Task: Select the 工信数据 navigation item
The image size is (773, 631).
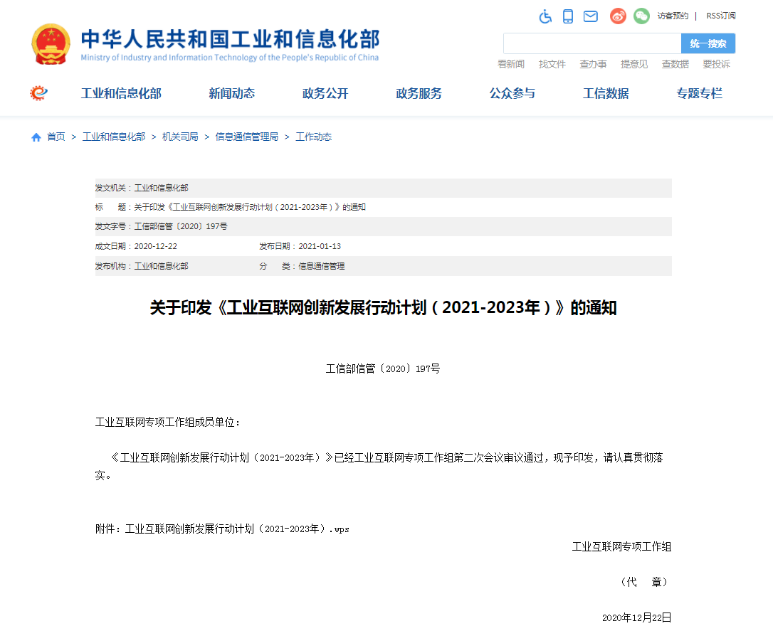Action: pyautogui.click(x=606, y=93)
